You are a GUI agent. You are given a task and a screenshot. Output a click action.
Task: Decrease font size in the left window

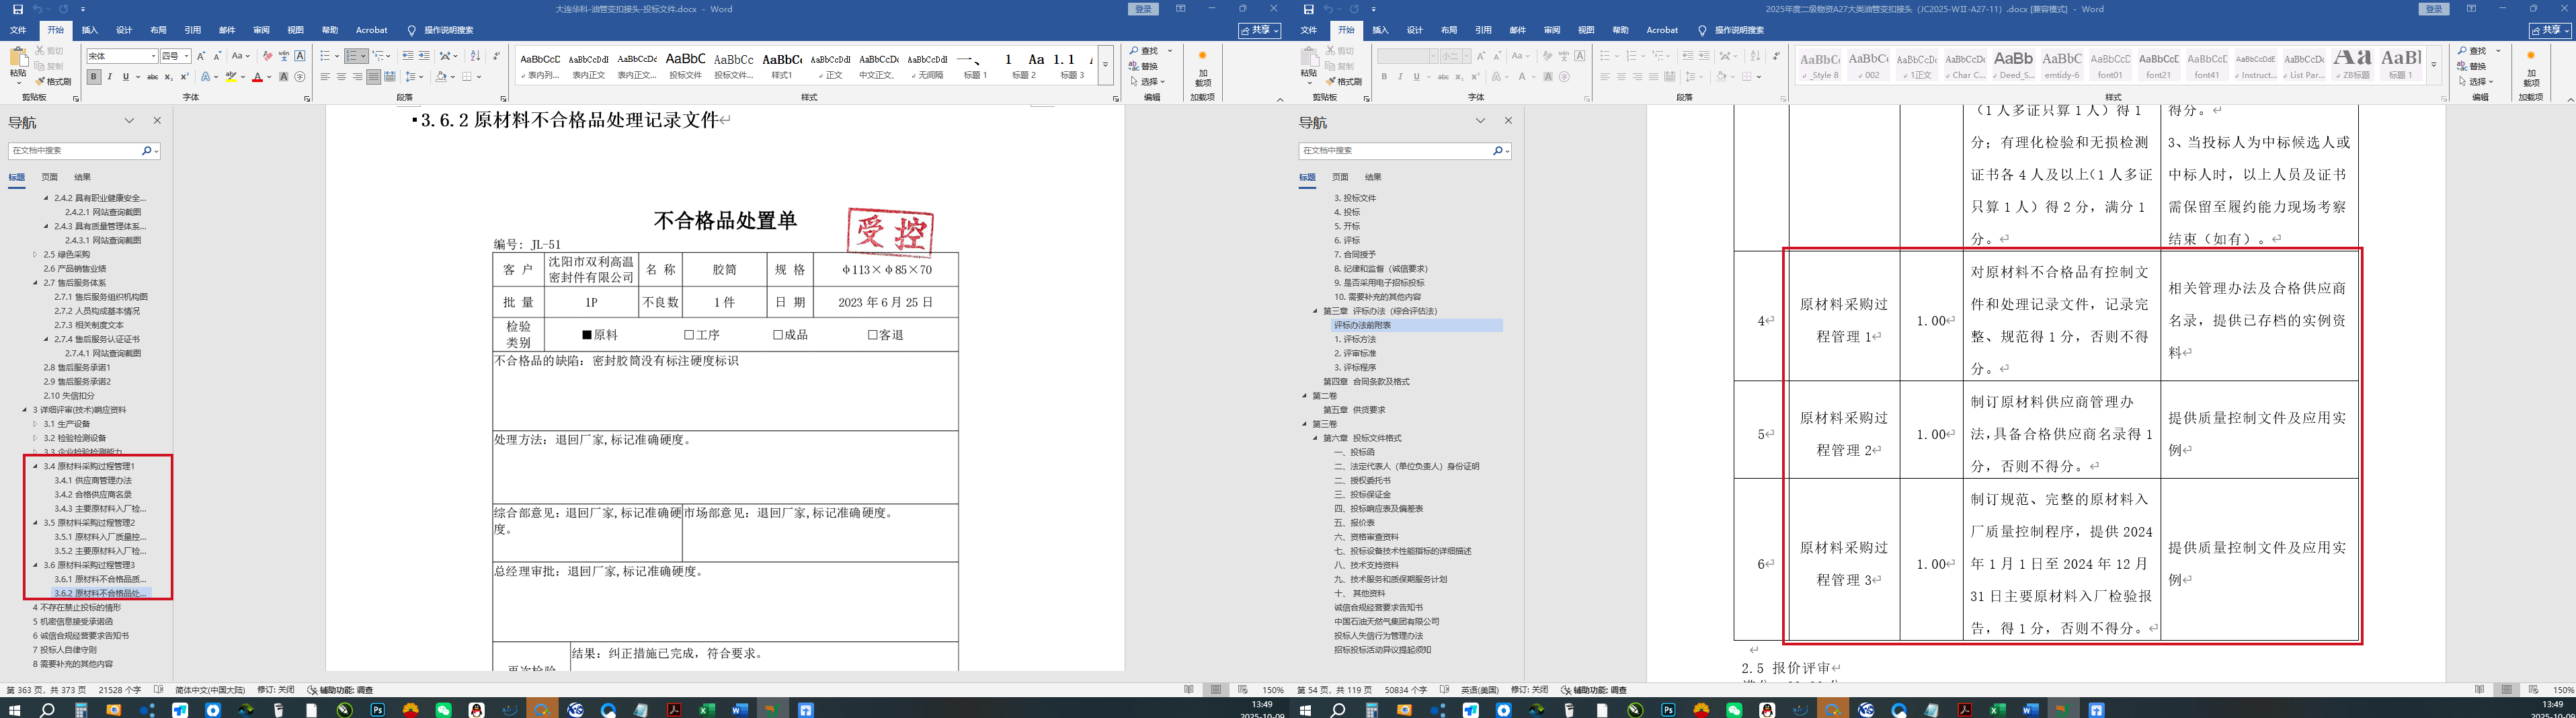pos(218,56)
